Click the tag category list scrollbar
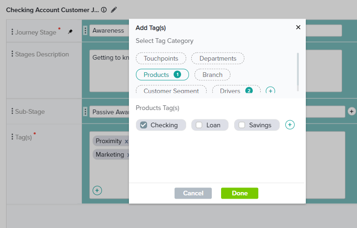357x228 pixels. click(x=297, y=72)
